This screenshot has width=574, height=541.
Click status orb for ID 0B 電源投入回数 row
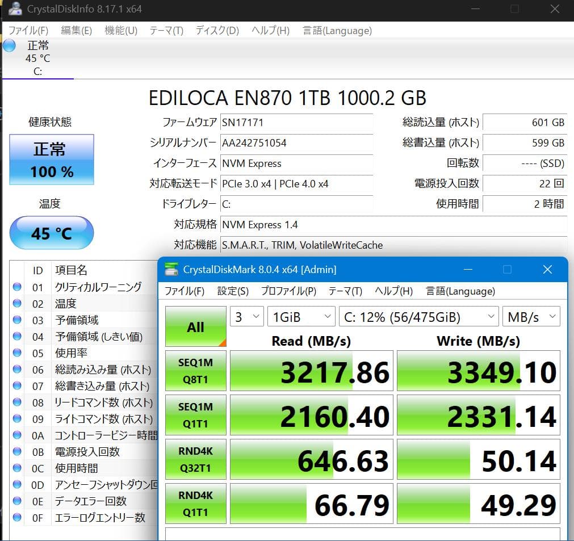click(17, 451)
